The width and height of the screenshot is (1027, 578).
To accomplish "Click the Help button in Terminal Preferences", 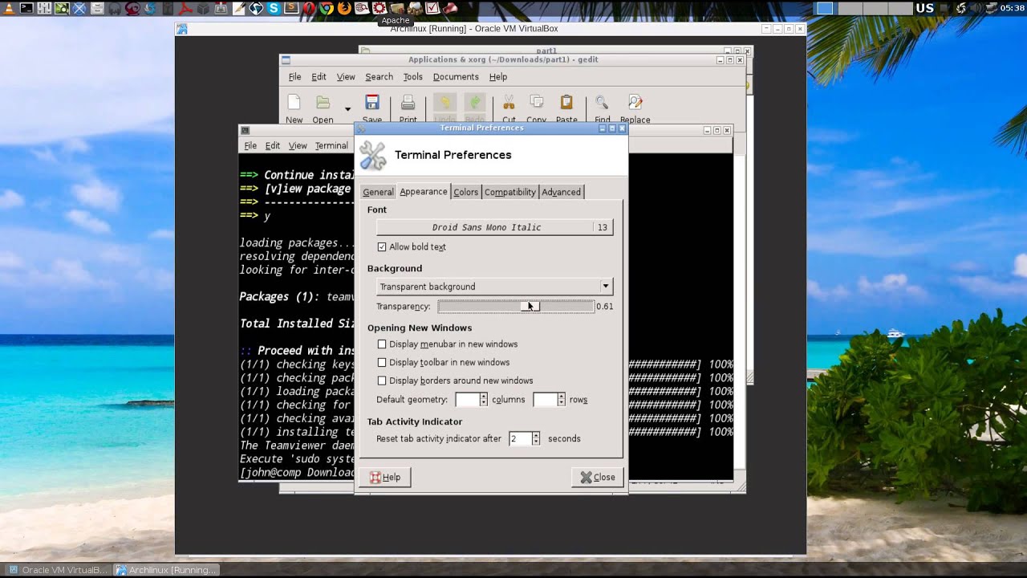I will [x=385, y=477].
